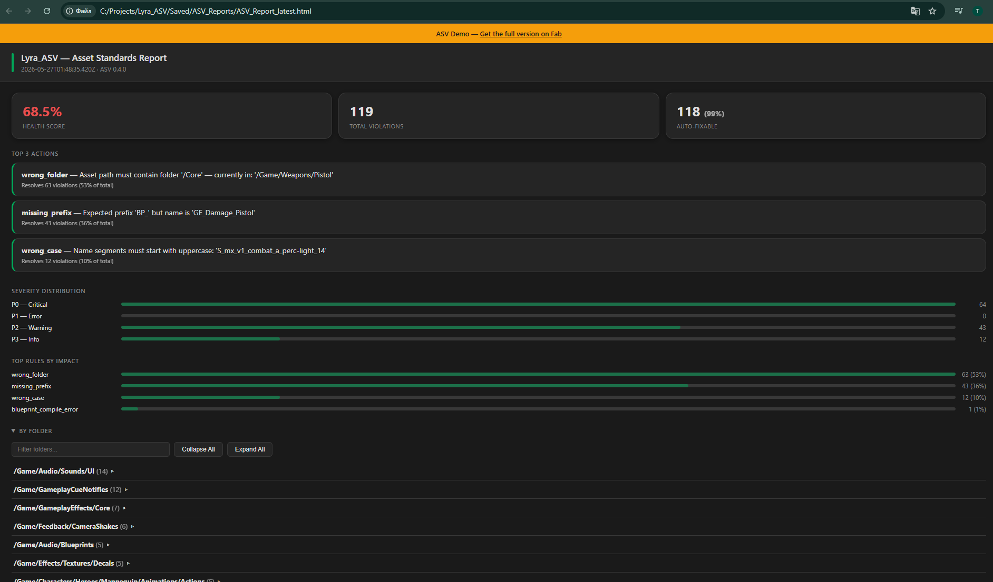Click the P1 — Error severity label

pos(27,316)
